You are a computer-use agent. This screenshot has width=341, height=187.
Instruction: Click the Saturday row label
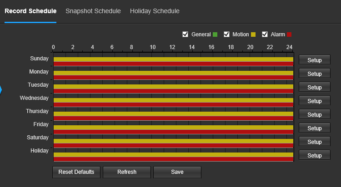tap(38, 138)
